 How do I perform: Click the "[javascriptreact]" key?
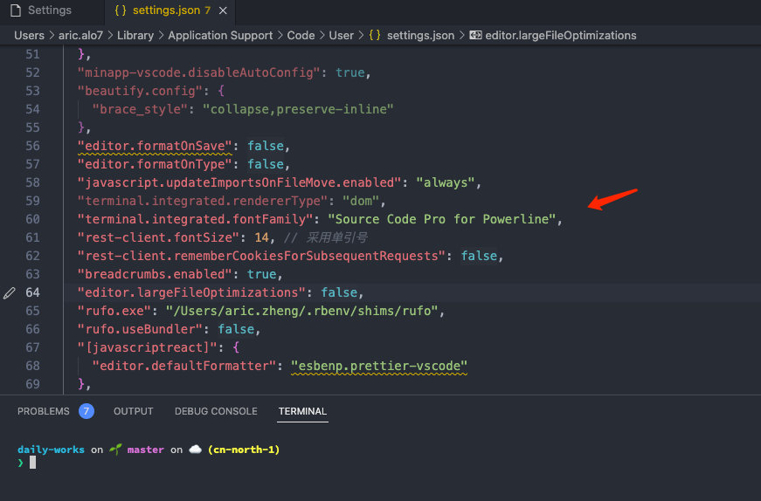pos(147,347)
